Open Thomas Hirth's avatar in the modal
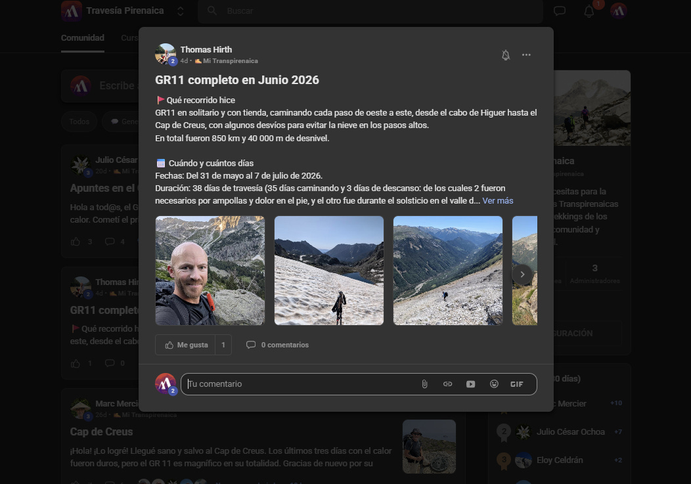The image size is (691, 484). (x=166, y=55)
